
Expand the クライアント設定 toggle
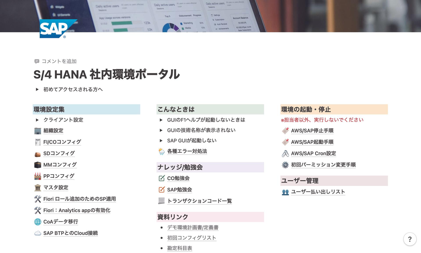37,120
